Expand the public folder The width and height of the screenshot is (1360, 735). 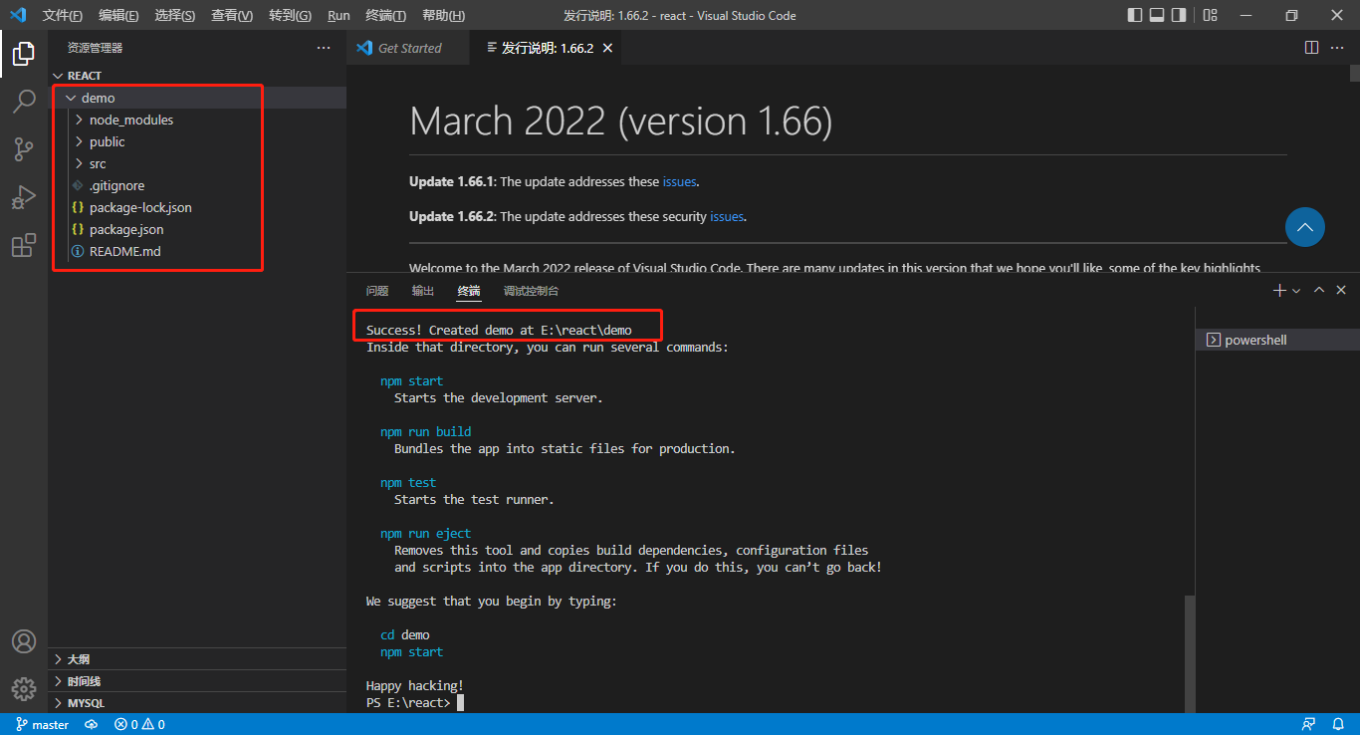[x=197, y=141]
